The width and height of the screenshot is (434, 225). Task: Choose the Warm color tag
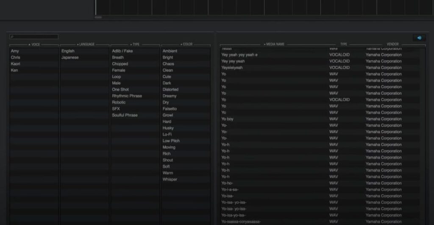186,173
